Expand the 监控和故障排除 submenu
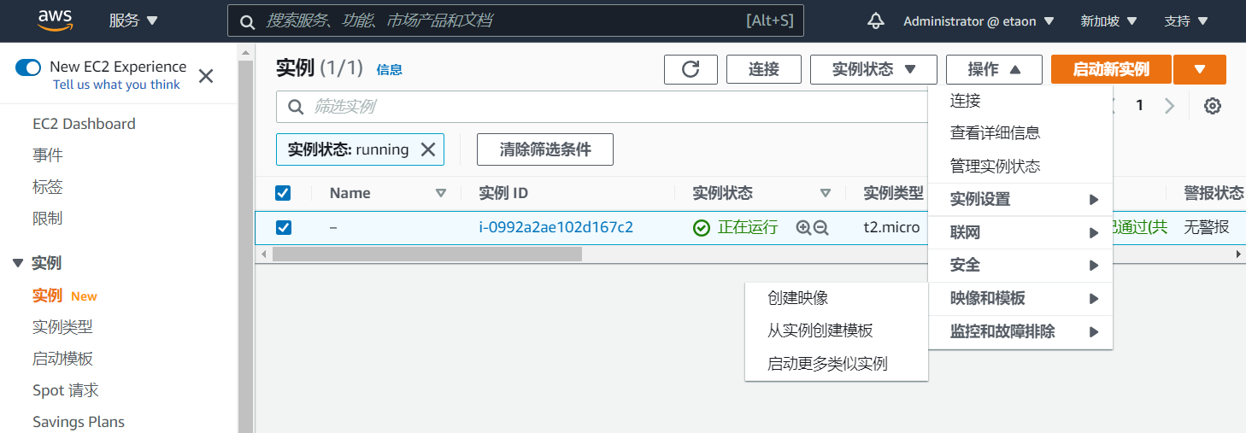 click(1020, 331)
